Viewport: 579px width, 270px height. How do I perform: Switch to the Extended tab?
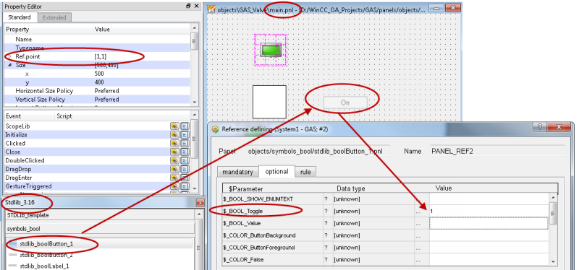(x=54, y=17)
